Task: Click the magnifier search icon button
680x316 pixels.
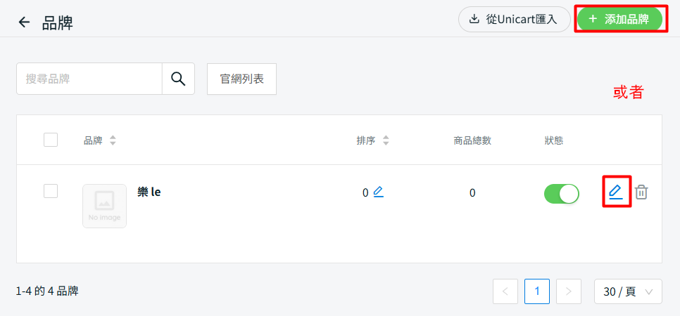Action: pyautogui.click(x=178, y=79)
